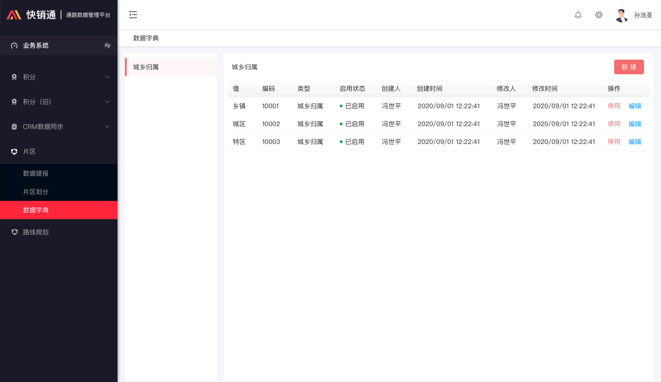Click the 新建 button
Screen dimensions: 661x382
click(629, 66)
